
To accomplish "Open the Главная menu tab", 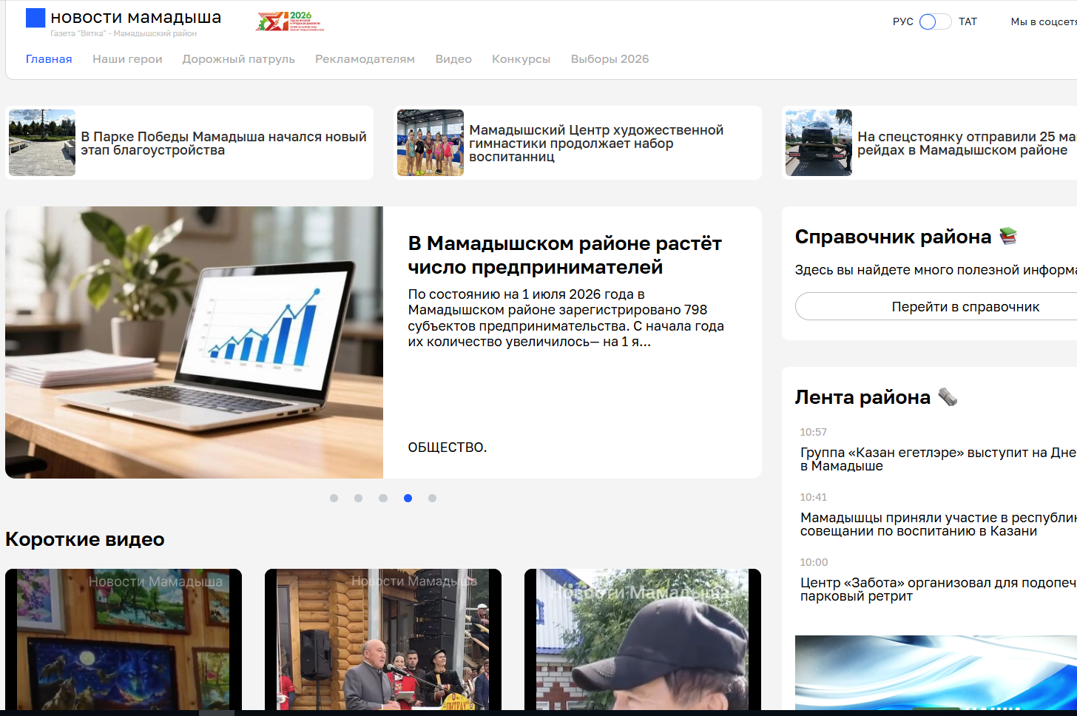I will pos(49,59).
